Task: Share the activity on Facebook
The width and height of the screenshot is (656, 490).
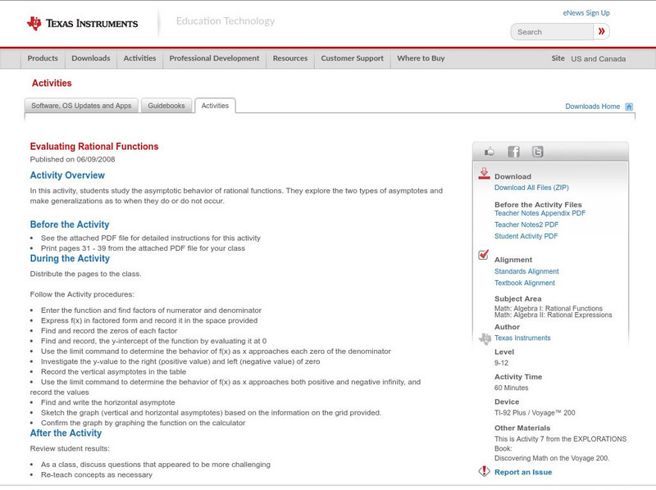Action: [x=513, y=152]
